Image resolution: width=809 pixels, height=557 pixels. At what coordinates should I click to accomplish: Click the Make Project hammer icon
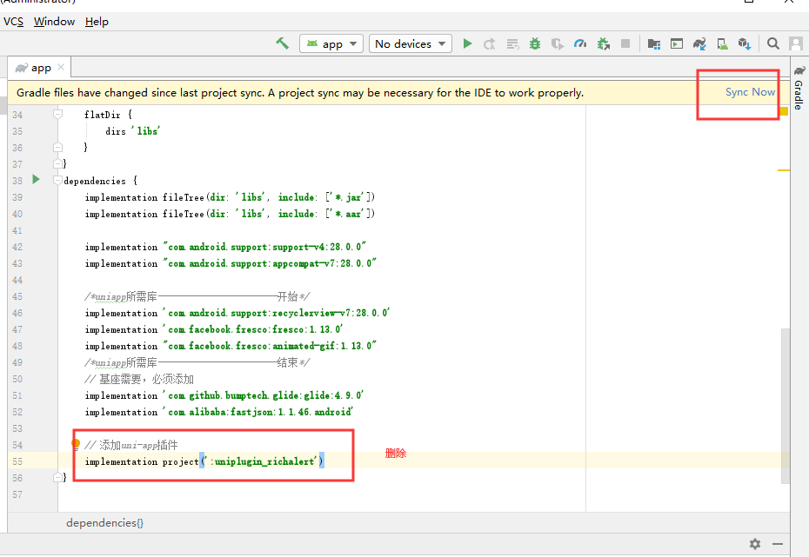click(x=282, y=43)
